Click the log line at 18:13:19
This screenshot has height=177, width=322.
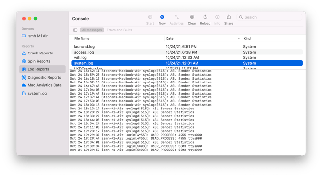[132, 109]
